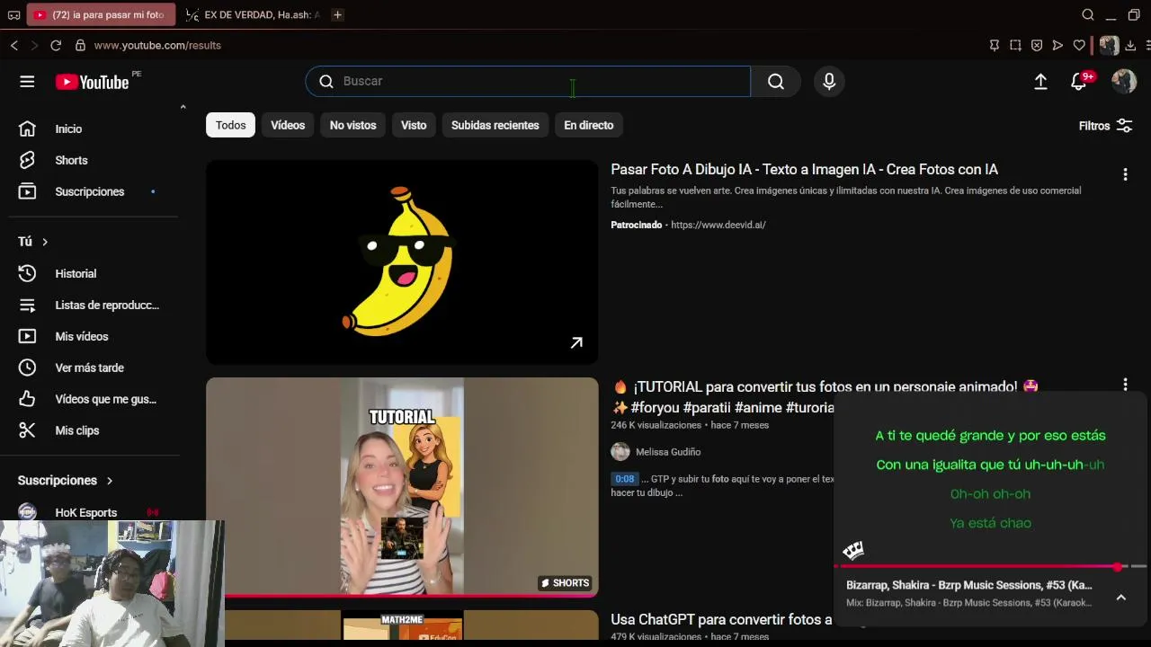Switch to the ia para pasar mi foto tab

point(101,14)
